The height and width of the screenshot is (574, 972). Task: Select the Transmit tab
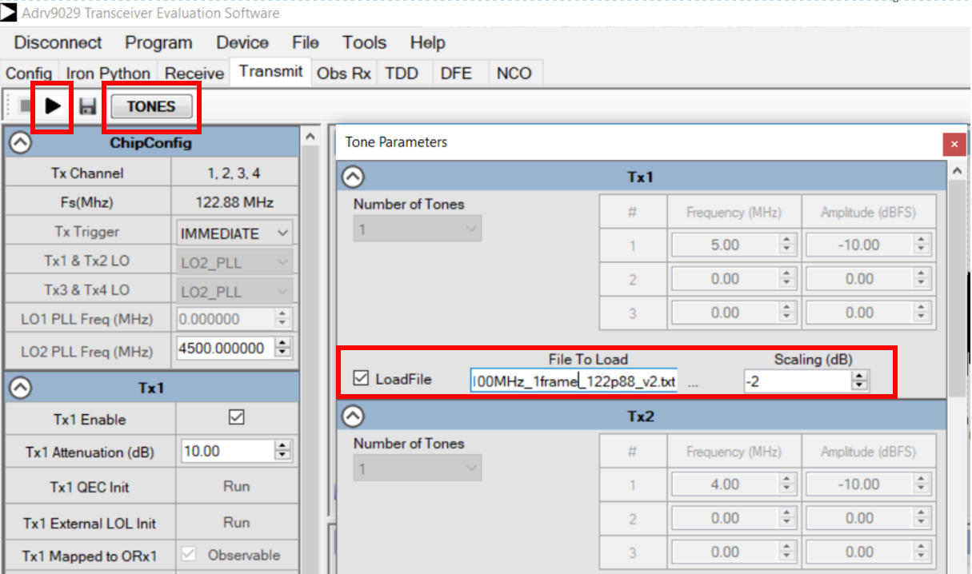coord(270,71)
